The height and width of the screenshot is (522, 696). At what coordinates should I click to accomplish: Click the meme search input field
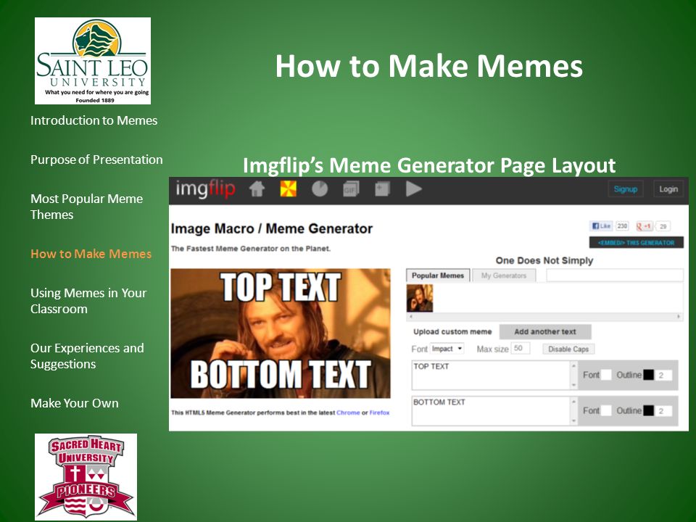pyautogui.click(x=614, y=275)
